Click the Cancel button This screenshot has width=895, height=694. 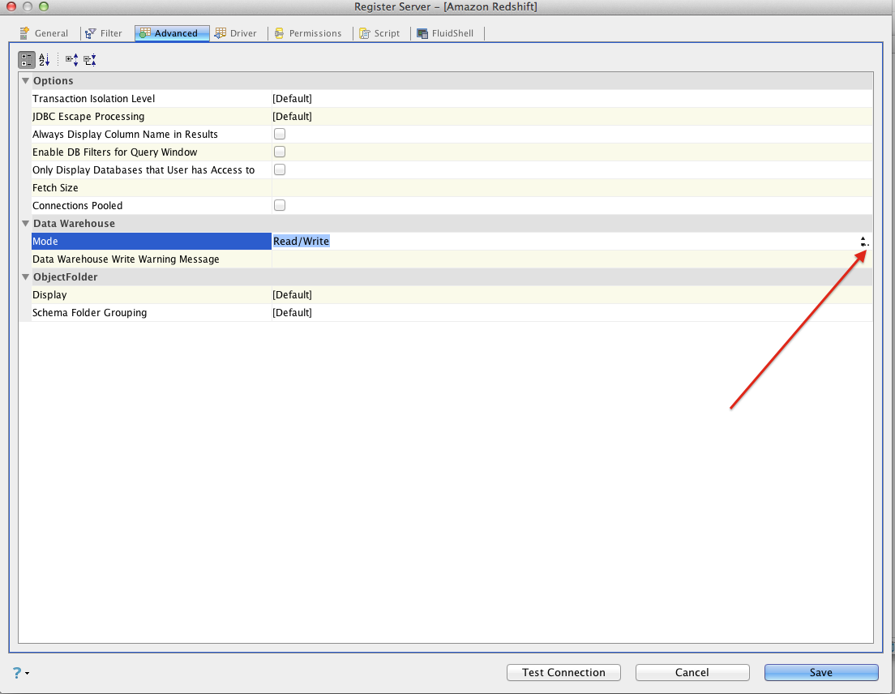point(692,672)
